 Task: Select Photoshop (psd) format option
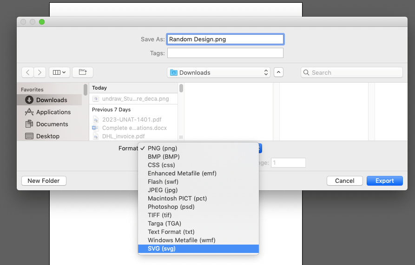[x=171, y=207]
